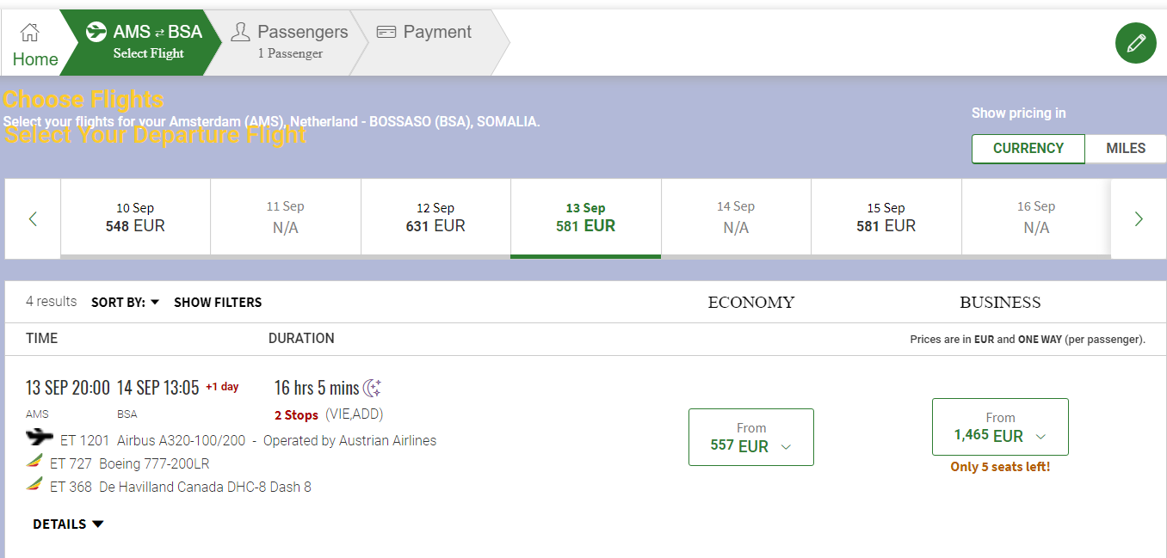
Task: Open the SORT BY dropdown
Action: click(x=126, y=302)
